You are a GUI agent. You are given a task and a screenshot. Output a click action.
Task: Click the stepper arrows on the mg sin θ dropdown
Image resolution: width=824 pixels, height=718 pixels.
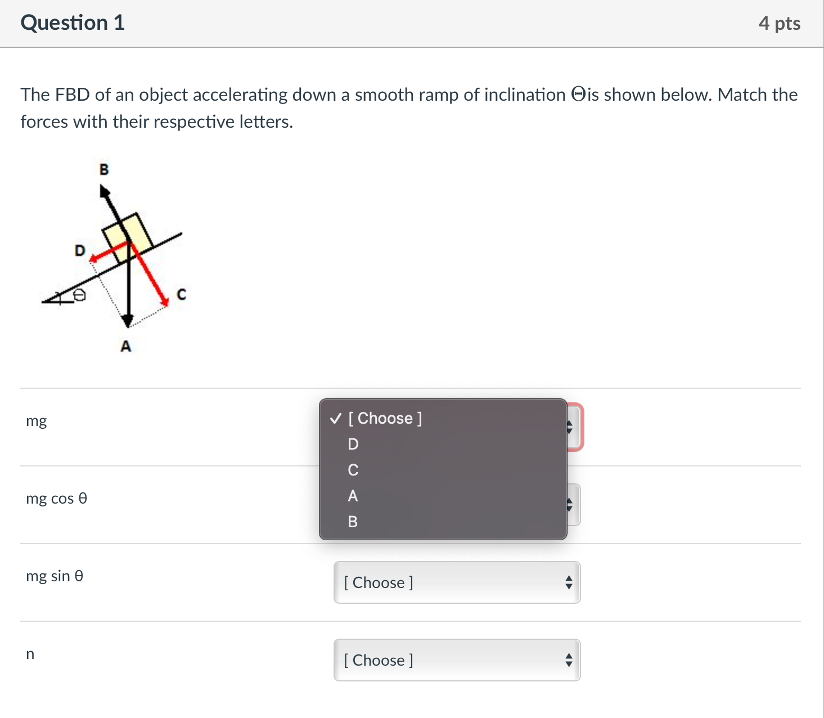[x=570, y=582]
